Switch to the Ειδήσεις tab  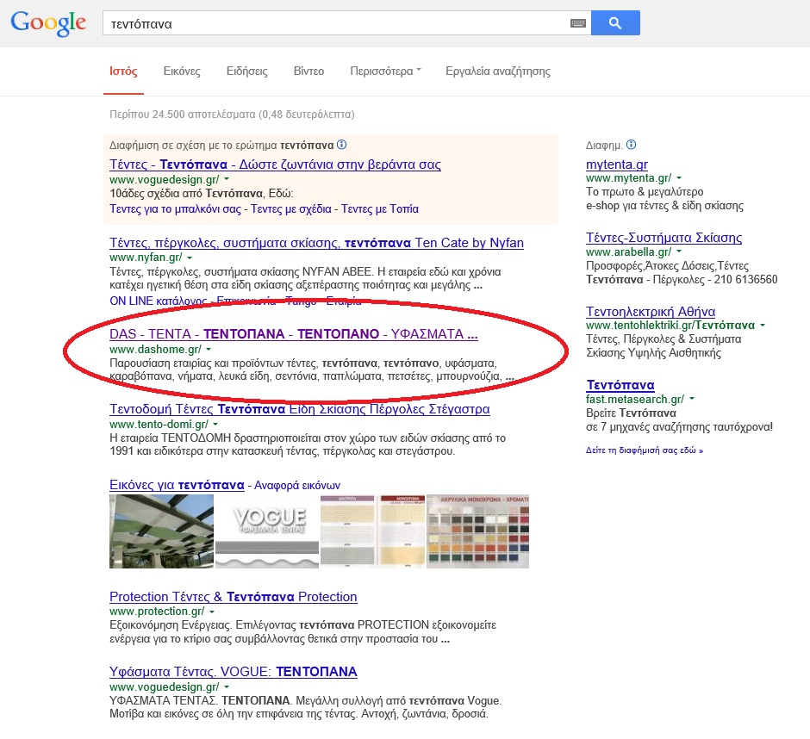click(247, 71)
